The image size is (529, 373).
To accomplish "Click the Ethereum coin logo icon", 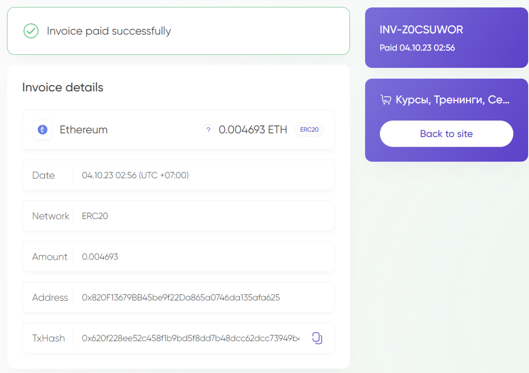I will click(42, 130).
